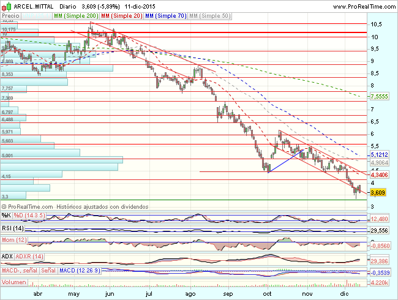Click the 4.220k volume value tag
The image size is (398, 300).
379,283
